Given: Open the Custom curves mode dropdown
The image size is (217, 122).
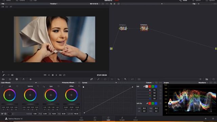Looking at the screenshot, I should 150,83.
